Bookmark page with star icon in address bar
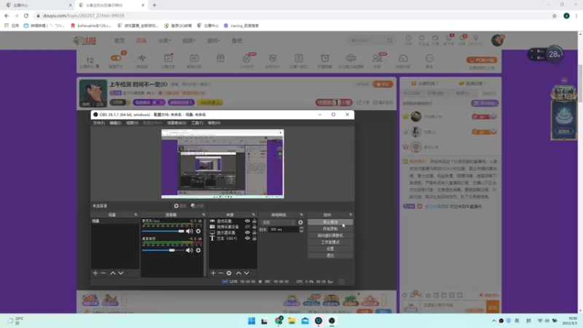This screenshot has height=328, width=583. click(x=555, y=15)
